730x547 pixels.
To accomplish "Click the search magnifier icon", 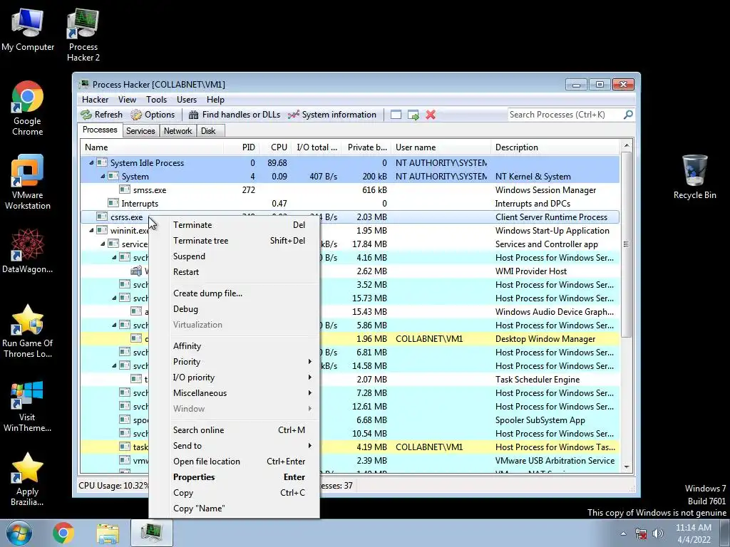I will tap(628, 114).
